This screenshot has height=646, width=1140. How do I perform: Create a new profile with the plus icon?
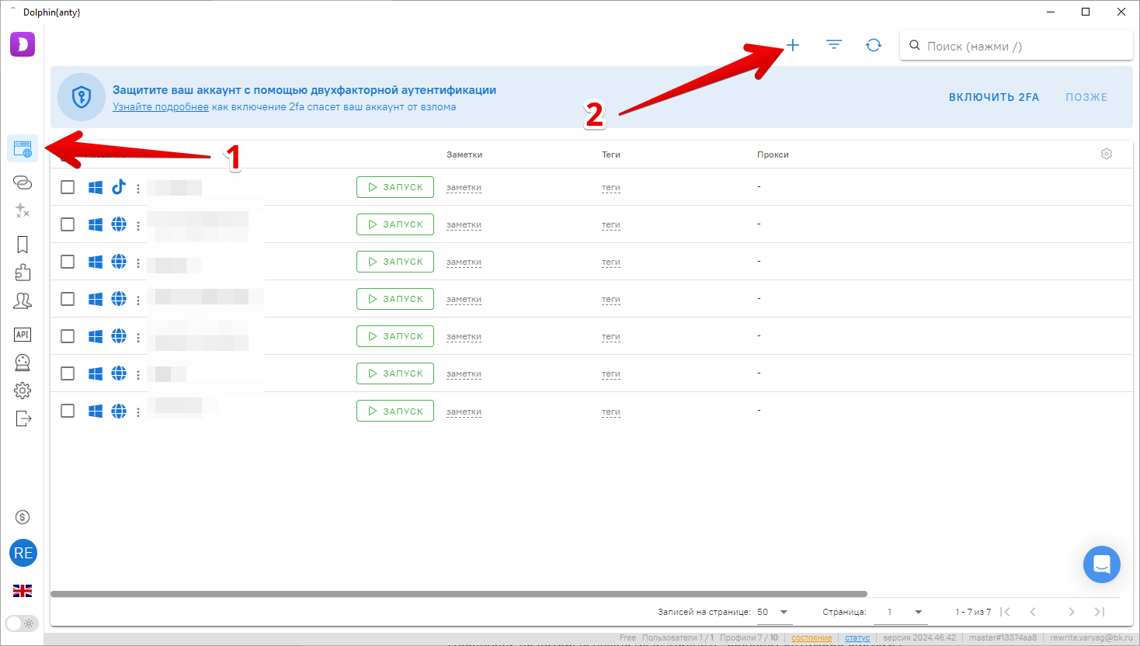pyautogui.click(x=793, y=45)
